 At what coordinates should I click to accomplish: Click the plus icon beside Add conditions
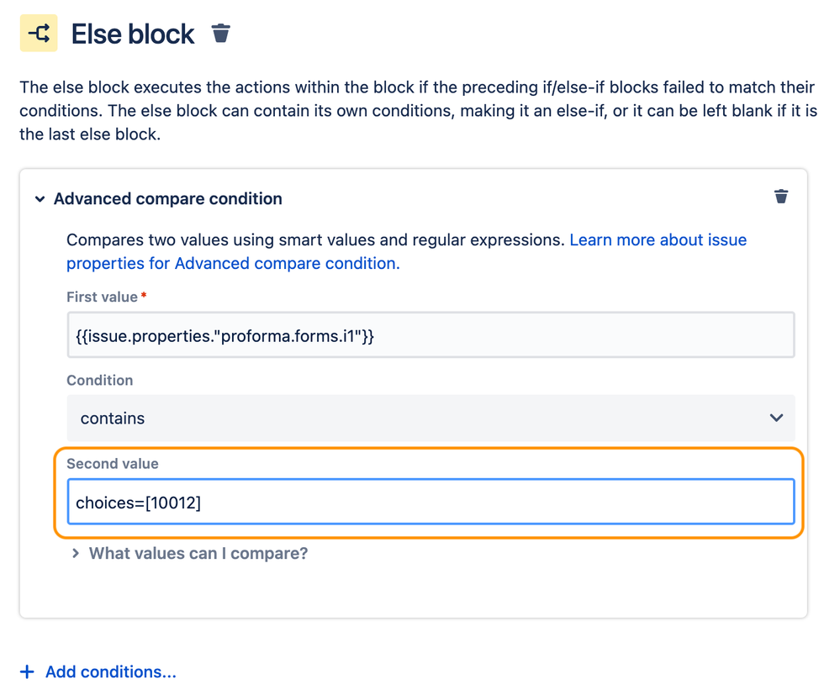pyautogui.click(x=28, y=672)
